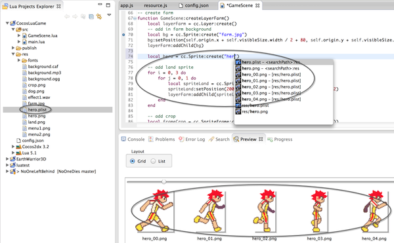Collapse the CocosLuaGame project node

(x=7, y=23)
